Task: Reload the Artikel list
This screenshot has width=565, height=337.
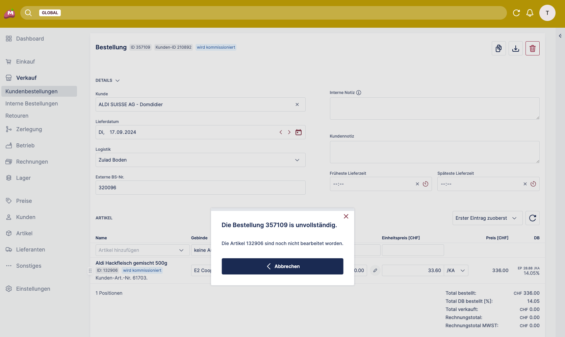Action: pos(532,218)
